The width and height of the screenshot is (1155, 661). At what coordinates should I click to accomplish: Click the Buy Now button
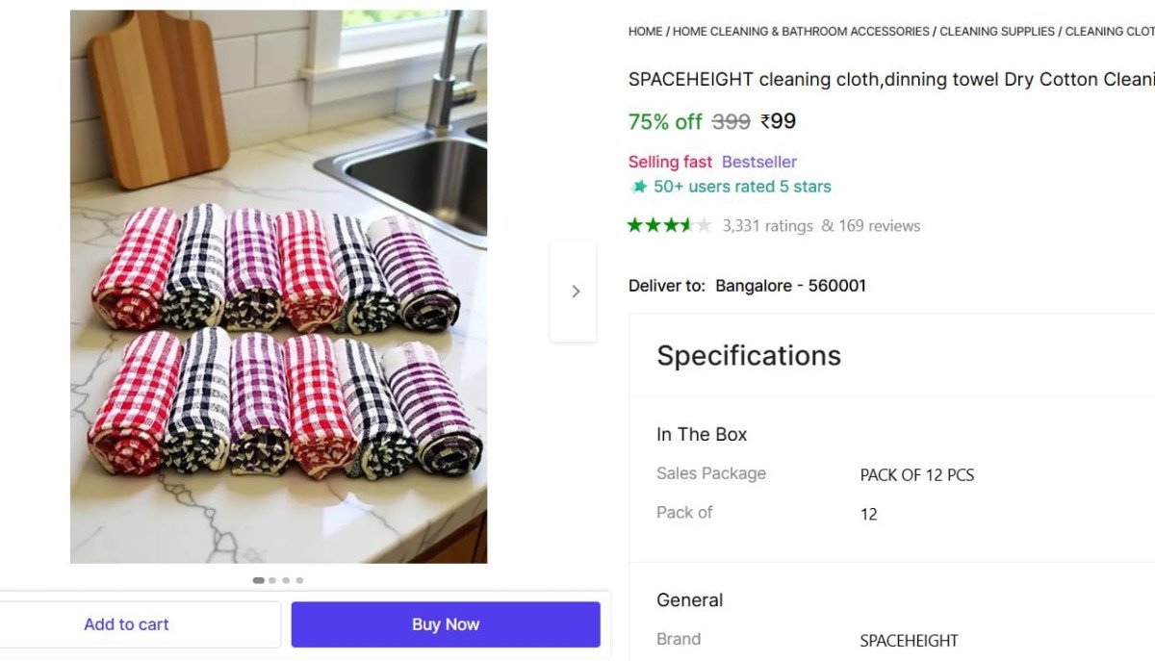[x=445, y=623]
